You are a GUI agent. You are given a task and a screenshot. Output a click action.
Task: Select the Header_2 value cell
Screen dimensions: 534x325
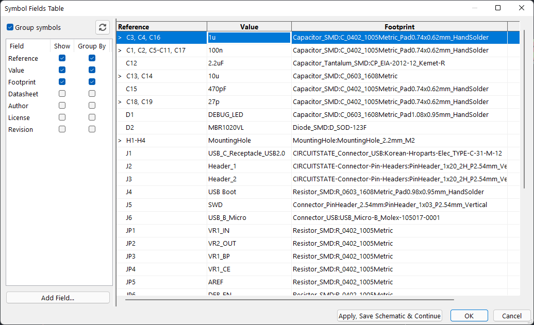click(249, 179)
